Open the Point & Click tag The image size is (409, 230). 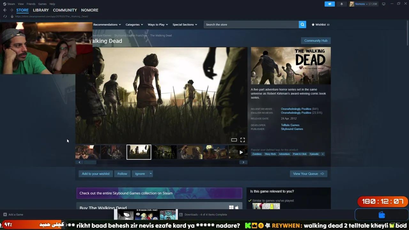click(300, 154)
